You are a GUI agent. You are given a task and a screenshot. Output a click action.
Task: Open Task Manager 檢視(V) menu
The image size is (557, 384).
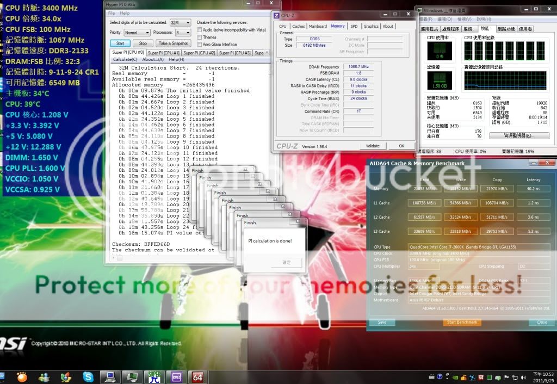465,19
